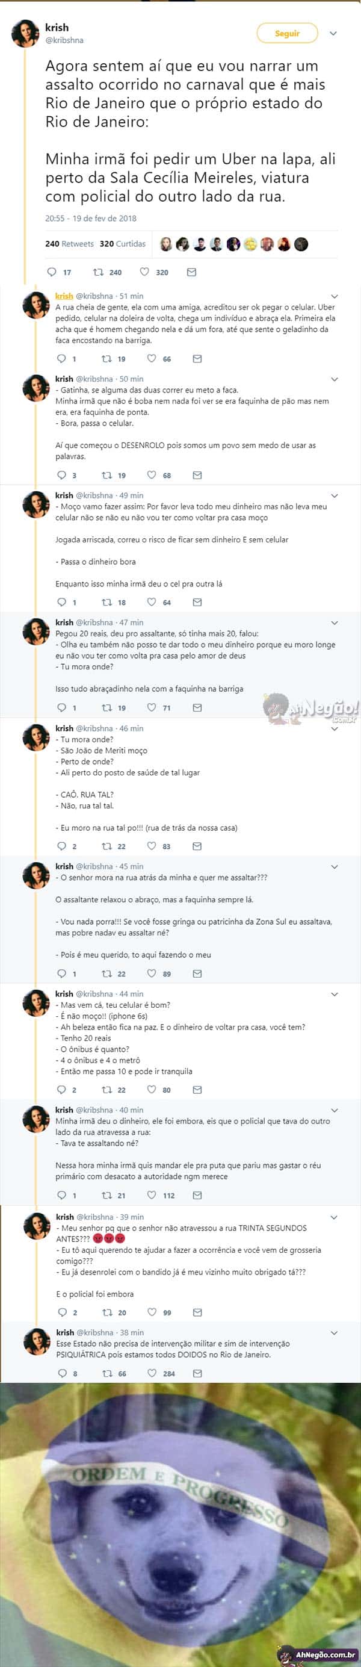This screenshot has width=361, height=1667.
Task: Open @kribshna handle under krish name
Action: (64, 40)
